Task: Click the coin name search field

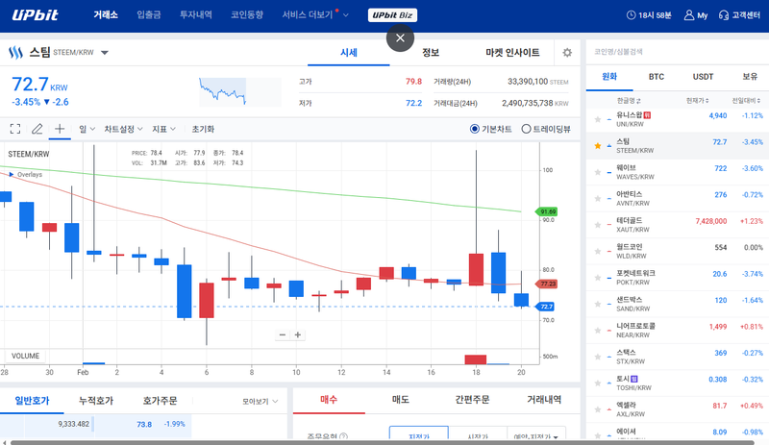Action: coord(673,52)
